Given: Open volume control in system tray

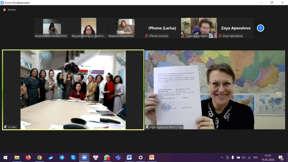Looking at the screenshot, I should (244, 157).
